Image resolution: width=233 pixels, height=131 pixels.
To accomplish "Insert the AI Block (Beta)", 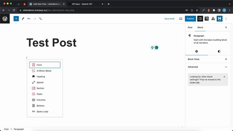I will tap(45, 71).
